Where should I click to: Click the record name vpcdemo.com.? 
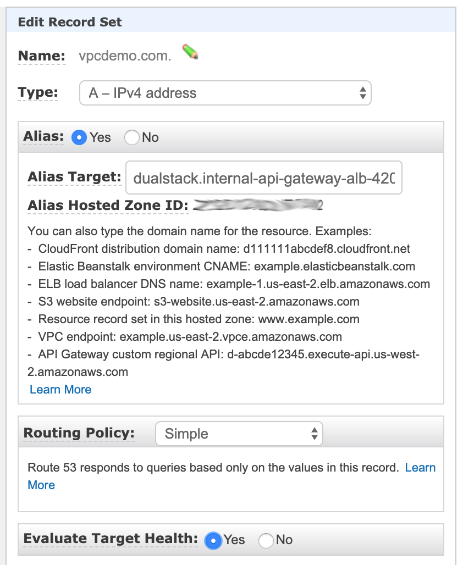125,56
